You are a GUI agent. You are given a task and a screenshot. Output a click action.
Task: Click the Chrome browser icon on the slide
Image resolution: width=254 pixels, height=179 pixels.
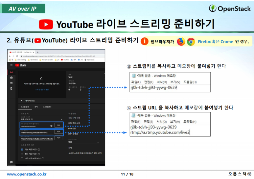[x=191, y=42]
